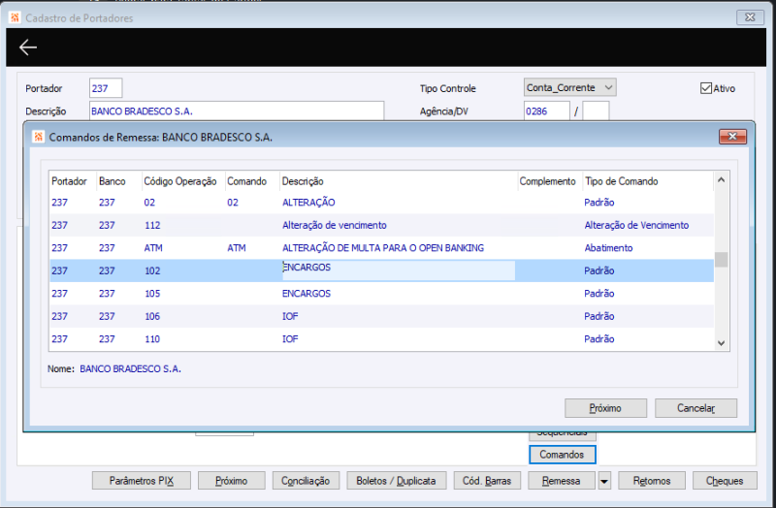This screenshot has height=508, width=776.
Task: Click Próximo button in Comandos de Remessa dialog
Action: tap(605, 408)
